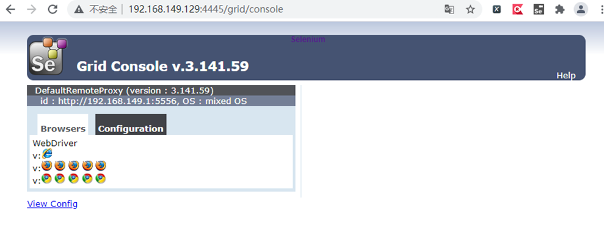Select the first Chrome browser icon
The image size is (604, 245).
(x=46, y=178)
